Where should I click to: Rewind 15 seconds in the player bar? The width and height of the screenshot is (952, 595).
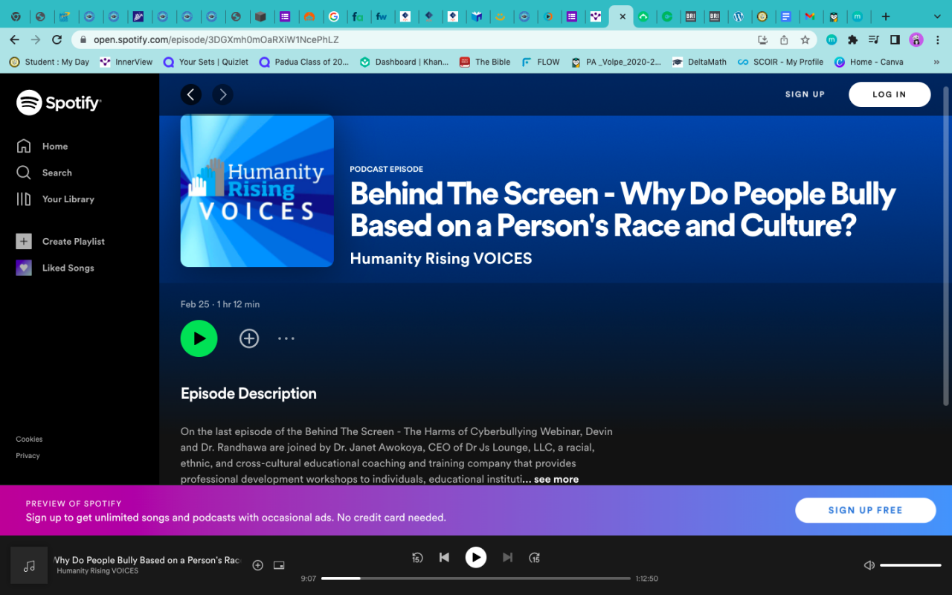[x=417, y=557]
